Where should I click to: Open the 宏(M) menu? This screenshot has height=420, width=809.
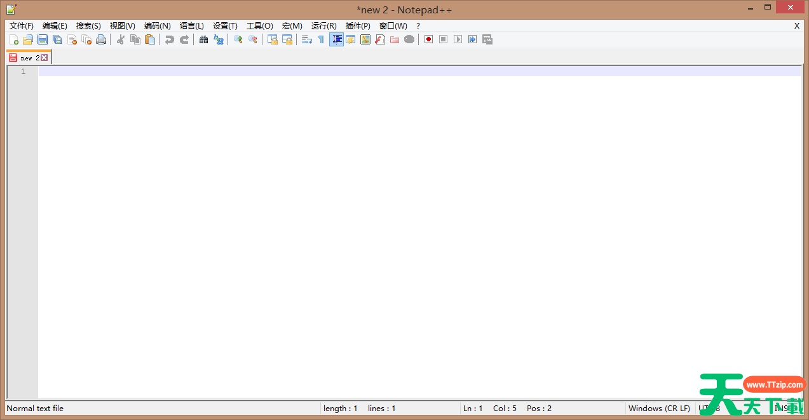pos(291,26)
